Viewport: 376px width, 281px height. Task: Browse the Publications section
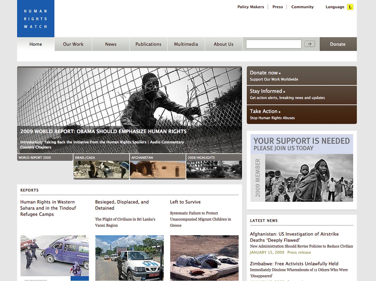(148, 44)
